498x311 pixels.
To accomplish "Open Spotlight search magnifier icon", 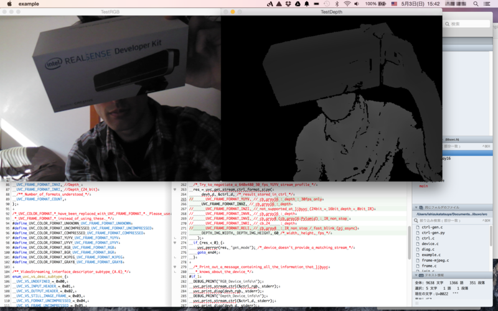I will pyautogui.click(x=476, y=4).
